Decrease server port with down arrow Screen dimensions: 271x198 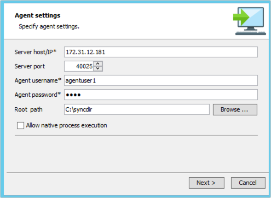[x=98, y=68]
